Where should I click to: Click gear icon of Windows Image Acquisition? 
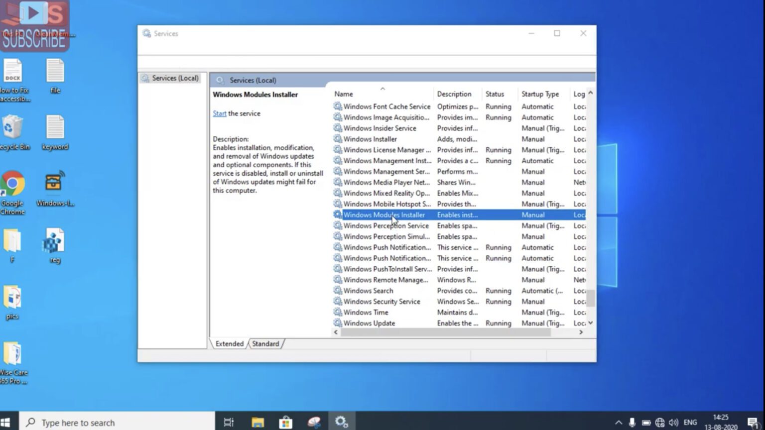pos(338,117)
